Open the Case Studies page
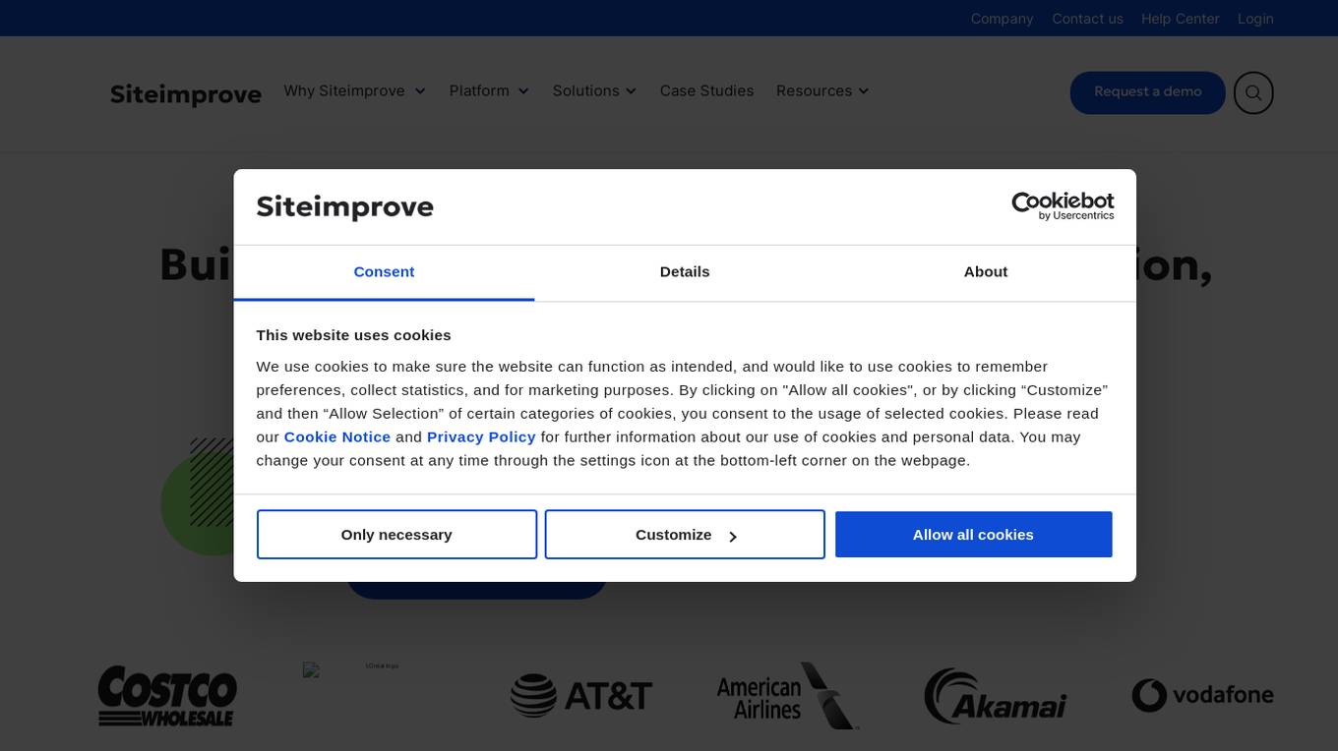The image size is (1338, 751). click(706, 90)
